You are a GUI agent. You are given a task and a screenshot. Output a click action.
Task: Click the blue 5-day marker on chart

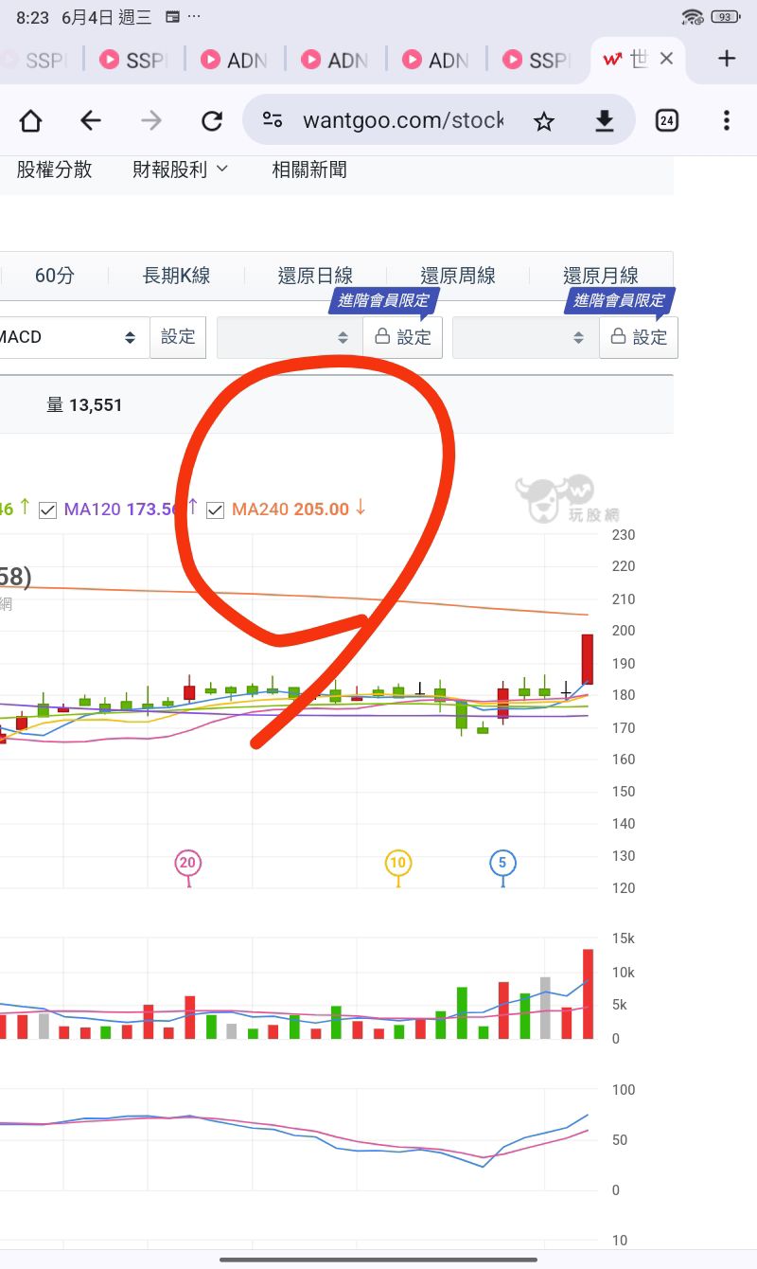(502, 864)
